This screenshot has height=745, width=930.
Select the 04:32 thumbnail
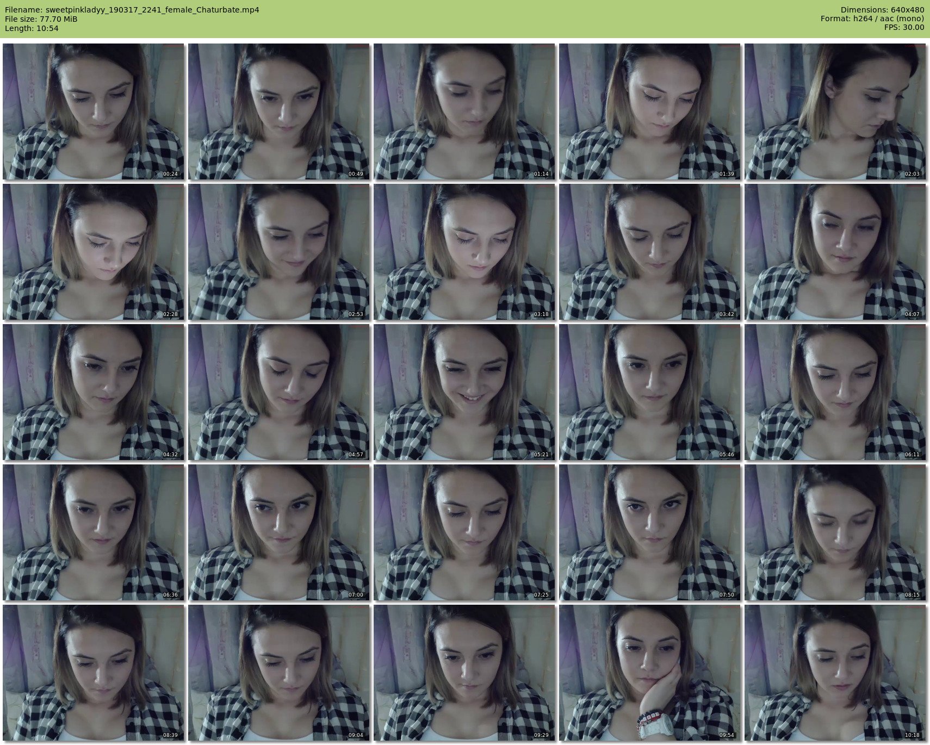pos(93,392)
